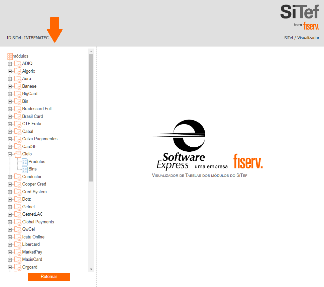Click the Banese folder icon
The width and height of the screenshot is (324, 287).
18,87
